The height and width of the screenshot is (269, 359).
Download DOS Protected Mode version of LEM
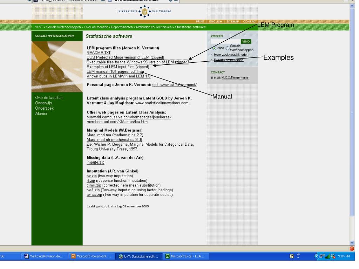125,57
